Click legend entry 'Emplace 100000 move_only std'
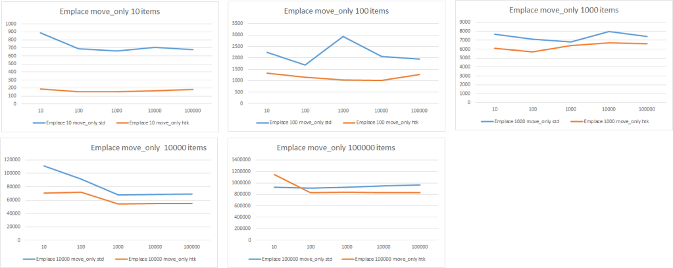The height and width of the screenshot is (268, 673). click(x=295, y=259)
